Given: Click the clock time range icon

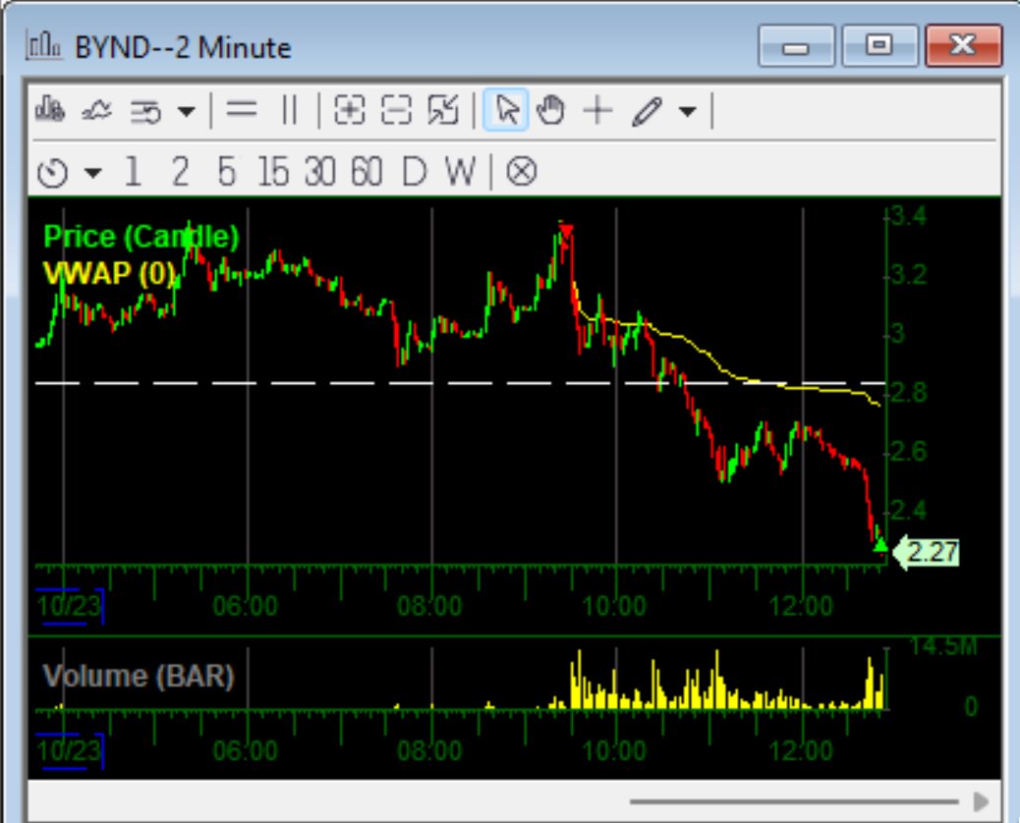Looking at the screenshot, I should pyautogui.click(x=53, y=173).
